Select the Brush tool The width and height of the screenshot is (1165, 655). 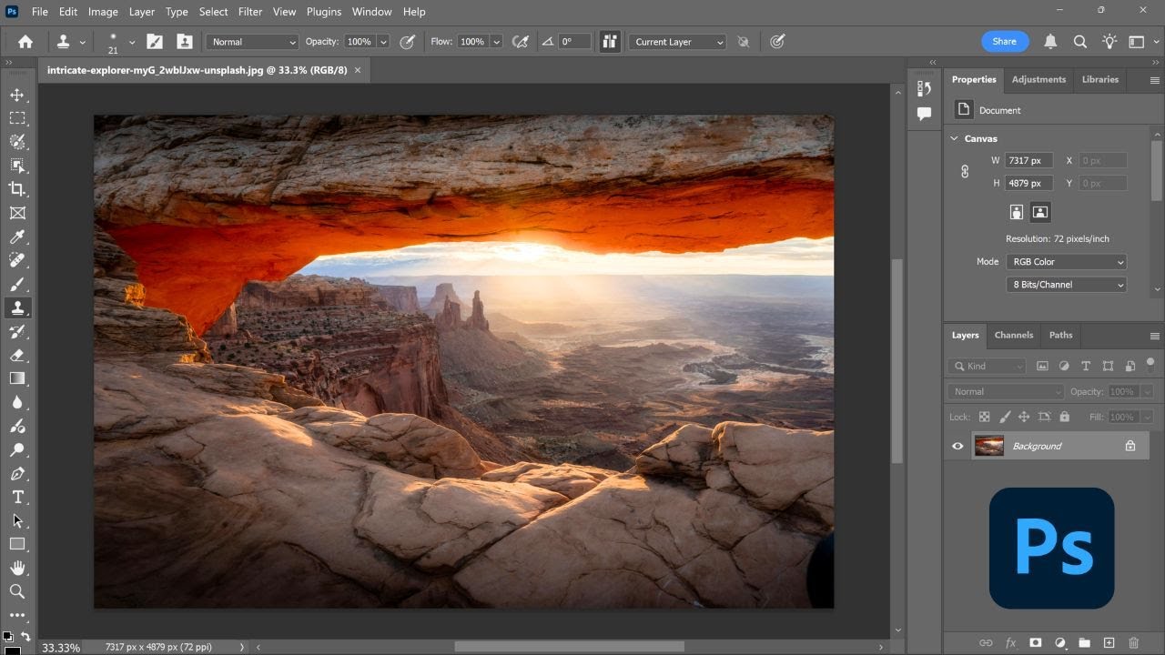(x=17, y=284)
